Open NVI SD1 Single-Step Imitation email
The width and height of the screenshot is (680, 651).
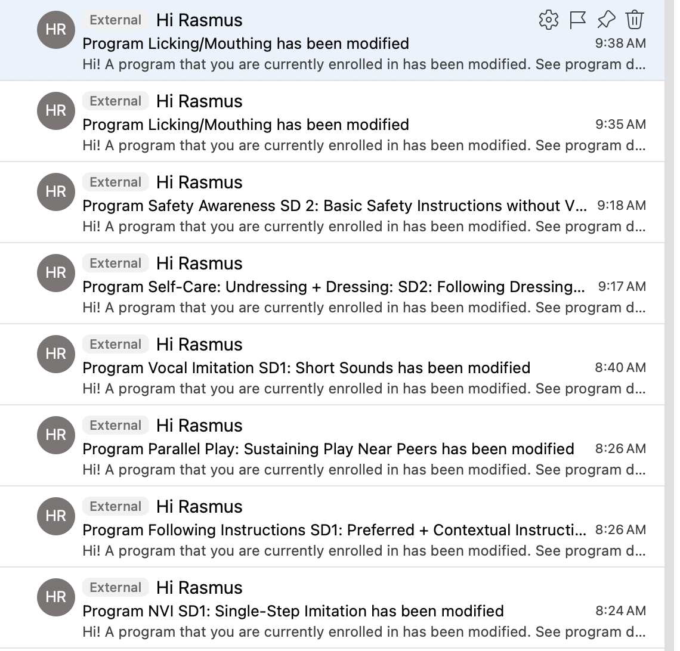tap(332, 607)
